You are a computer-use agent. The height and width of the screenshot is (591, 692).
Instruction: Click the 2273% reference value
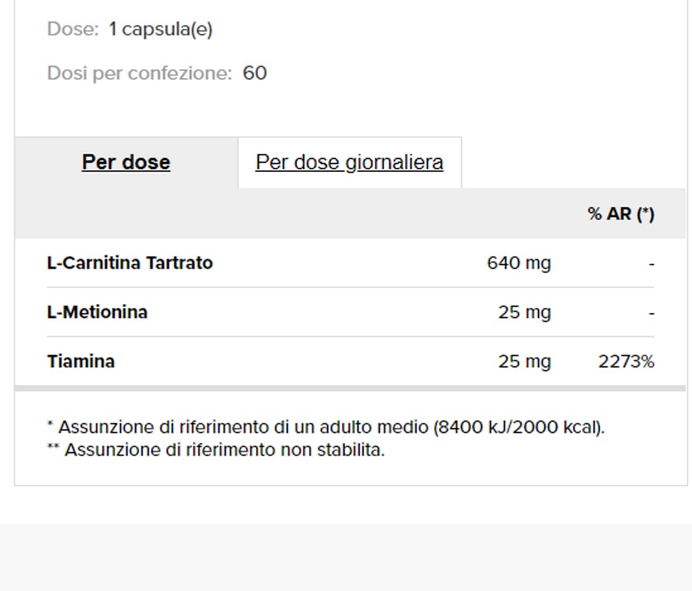pos(626,362)
